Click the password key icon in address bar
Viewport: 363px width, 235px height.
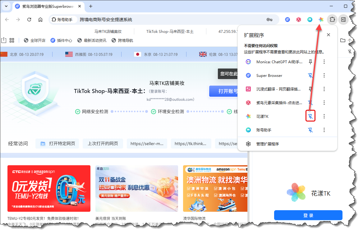(269, 20)
